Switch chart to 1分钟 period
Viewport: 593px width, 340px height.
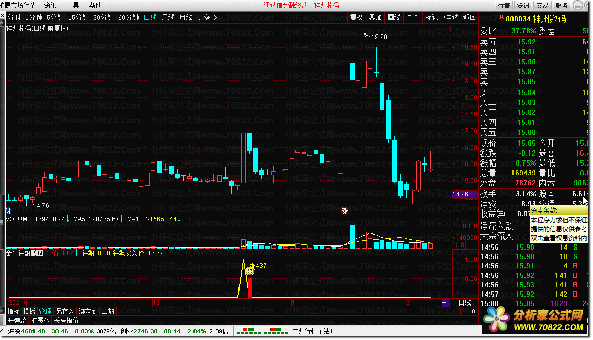33,17
